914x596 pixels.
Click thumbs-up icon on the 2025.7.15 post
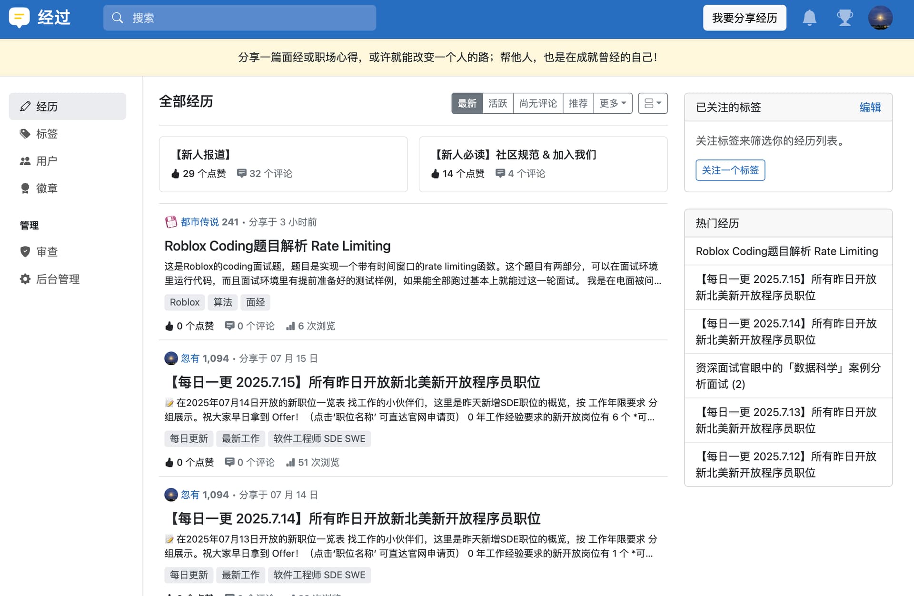(169, 463)
